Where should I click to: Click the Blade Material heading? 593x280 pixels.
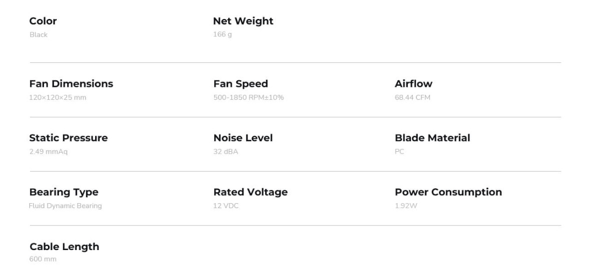(x=432, y=138)
